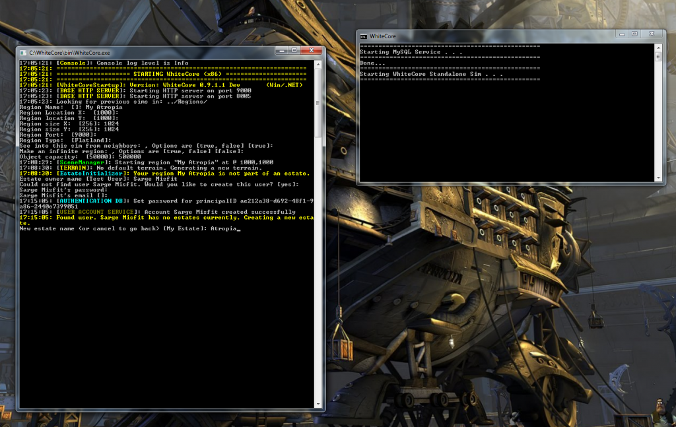Click the 'Done...' line in WhiteCore window
Screen dimensions: 676x427
point(372,63)
